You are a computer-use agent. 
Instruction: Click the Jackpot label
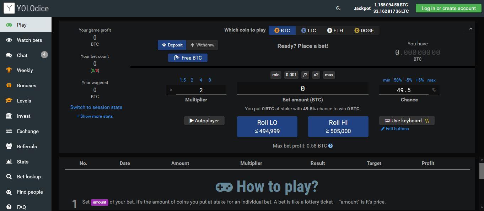(362, 8)
